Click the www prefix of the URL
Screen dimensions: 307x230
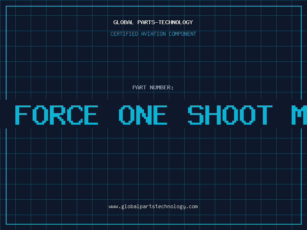(114, 207)
